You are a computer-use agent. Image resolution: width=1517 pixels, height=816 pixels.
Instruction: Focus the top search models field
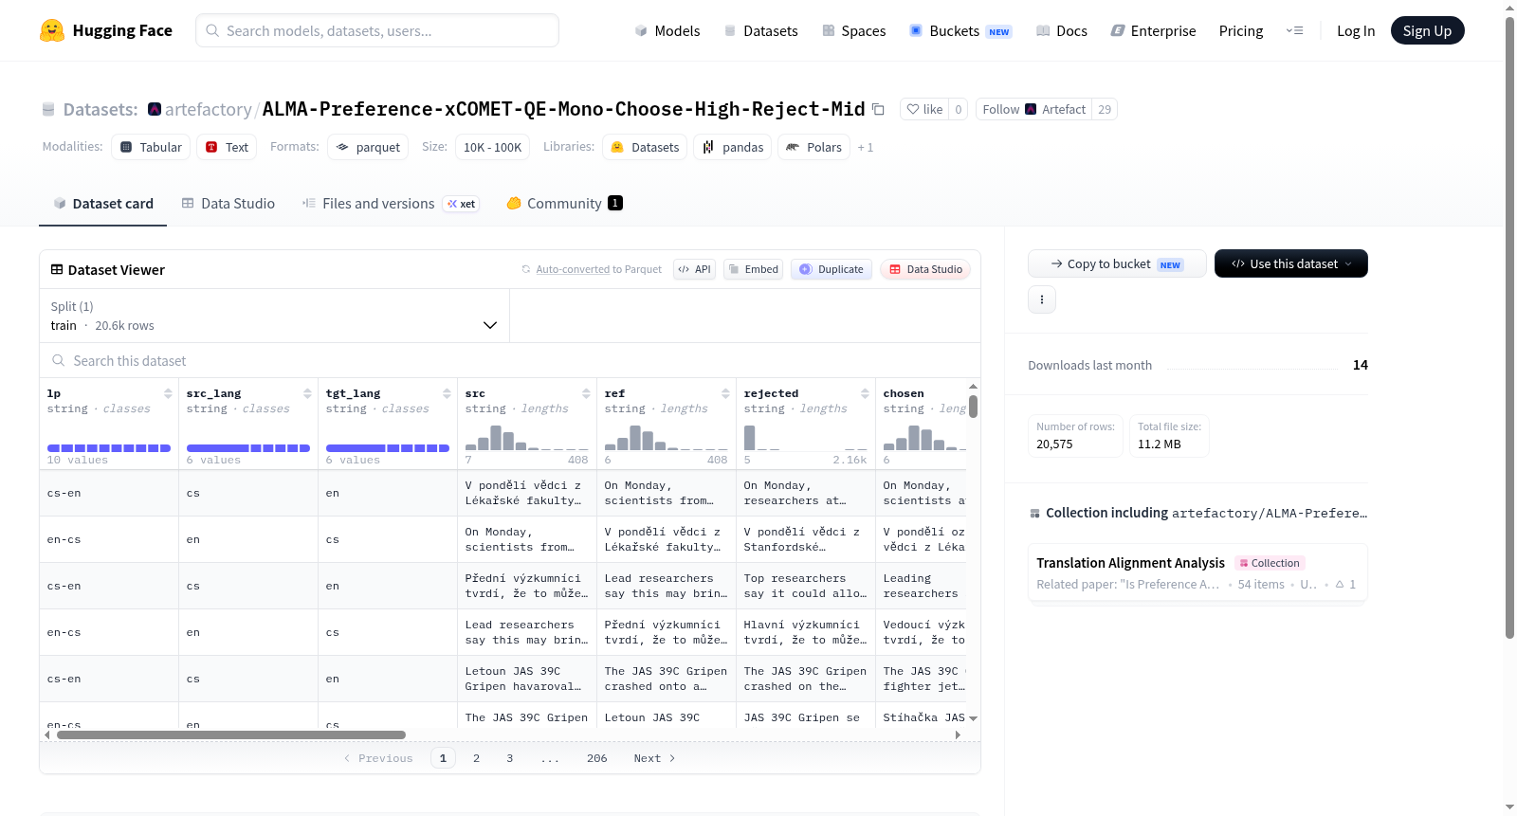377,30
